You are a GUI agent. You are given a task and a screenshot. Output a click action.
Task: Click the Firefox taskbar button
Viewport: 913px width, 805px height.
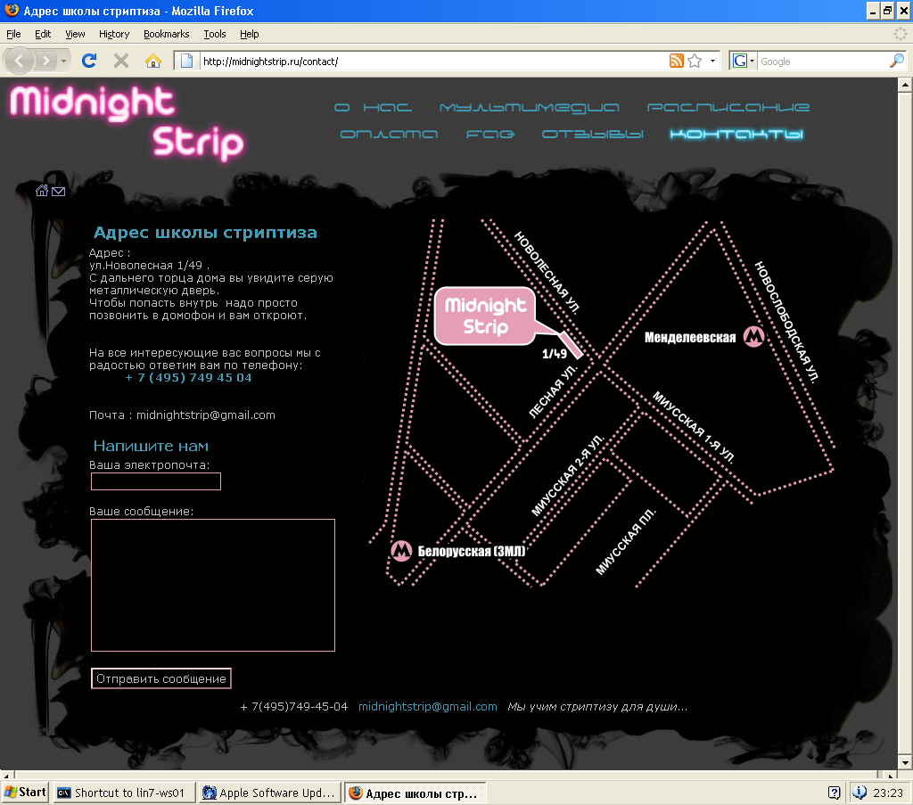tap(415, 793)
